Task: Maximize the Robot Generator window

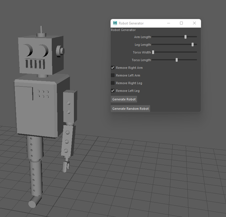Action: (181, 23)
